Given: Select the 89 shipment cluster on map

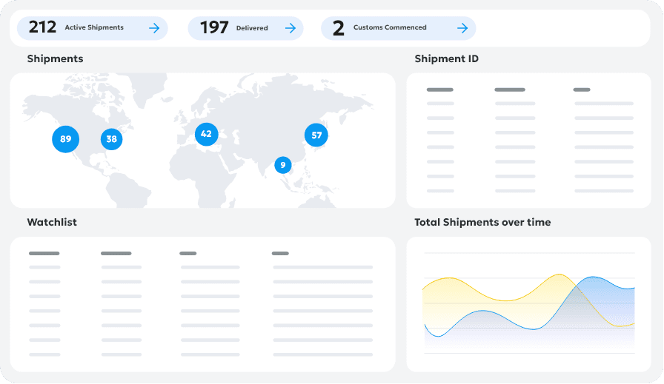Looking at the screenshot, I should pos(65,139).
